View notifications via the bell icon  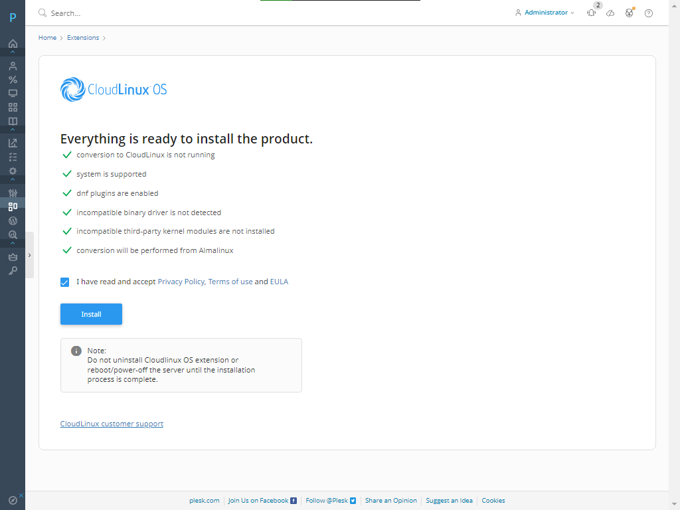pyautogui.click(x=590, y=13)
